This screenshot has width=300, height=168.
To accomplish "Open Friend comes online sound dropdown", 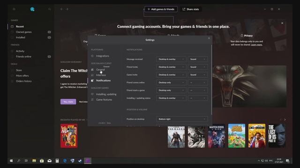I will click(198, 83).
